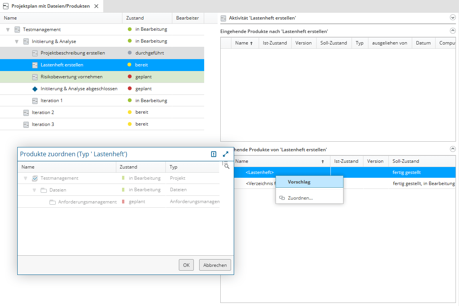This screenshot has height=306, width=459.
Task: Expand the Aktivität 'Lastenheft erstellen' section chevron
Action: coord(452,17)
